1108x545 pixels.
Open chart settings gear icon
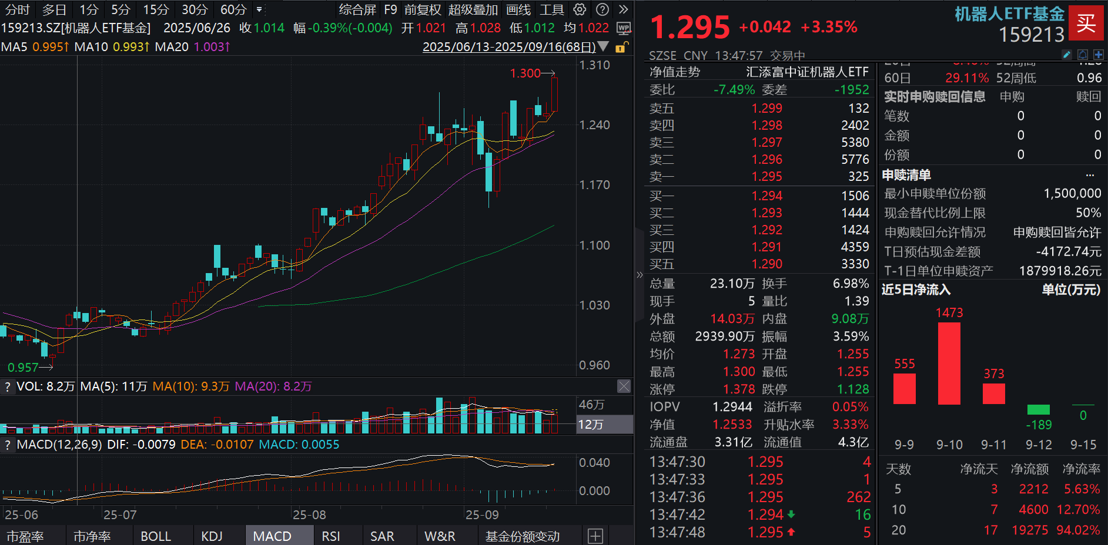click(580, 9)
